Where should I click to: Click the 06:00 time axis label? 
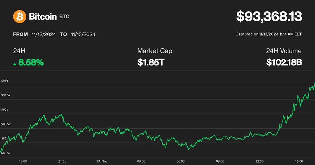(x=180, y=161)
